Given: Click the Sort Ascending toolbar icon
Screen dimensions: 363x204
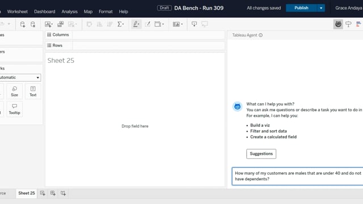Looking at the screenshot, I should point(100,24).
